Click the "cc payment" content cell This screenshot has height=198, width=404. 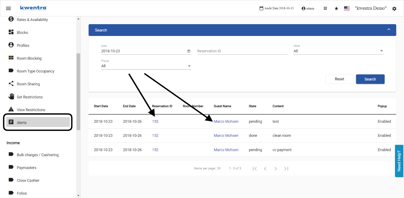pyautogui.click(x=282, y=150)
